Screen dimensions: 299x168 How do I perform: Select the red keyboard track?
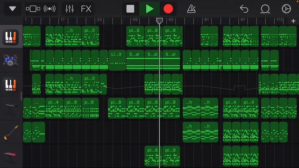tap(11, 154)
